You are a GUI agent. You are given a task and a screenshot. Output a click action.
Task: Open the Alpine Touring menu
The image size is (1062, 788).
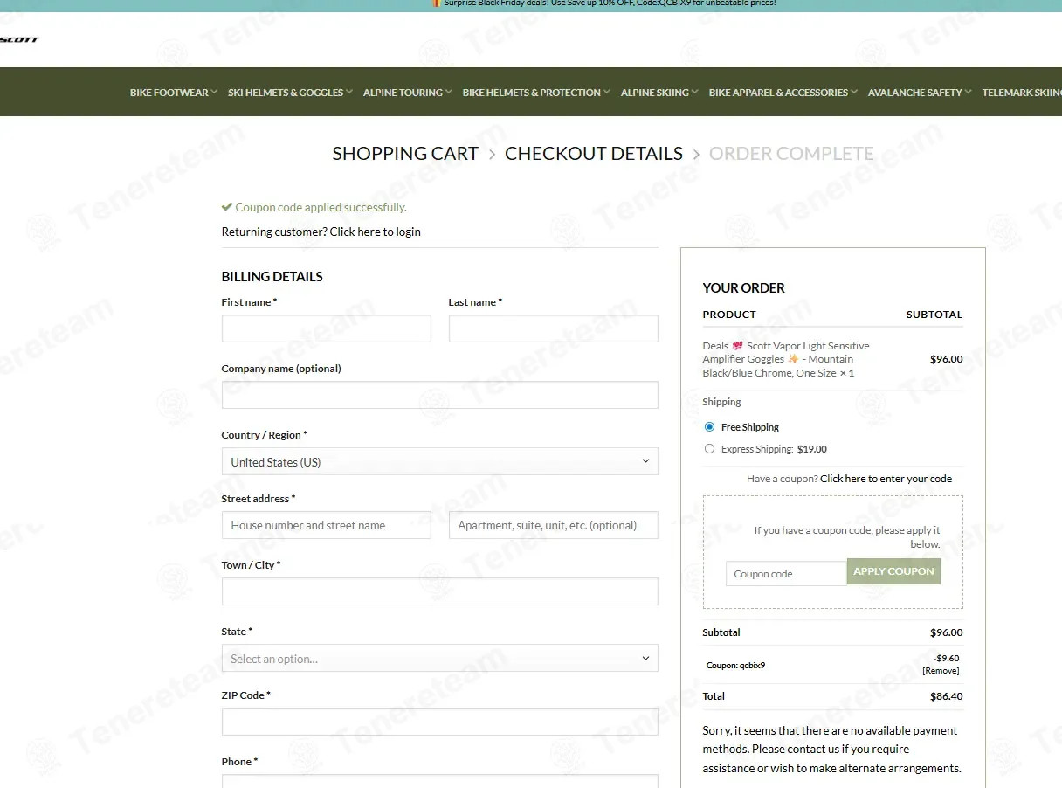tap(407, 93)
